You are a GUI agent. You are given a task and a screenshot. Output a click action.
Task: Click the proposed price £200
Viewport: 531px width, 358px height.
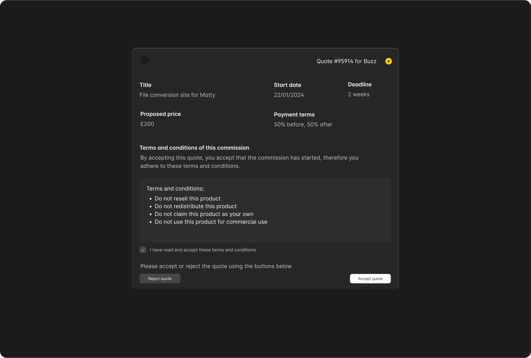(x=147, y=124)
